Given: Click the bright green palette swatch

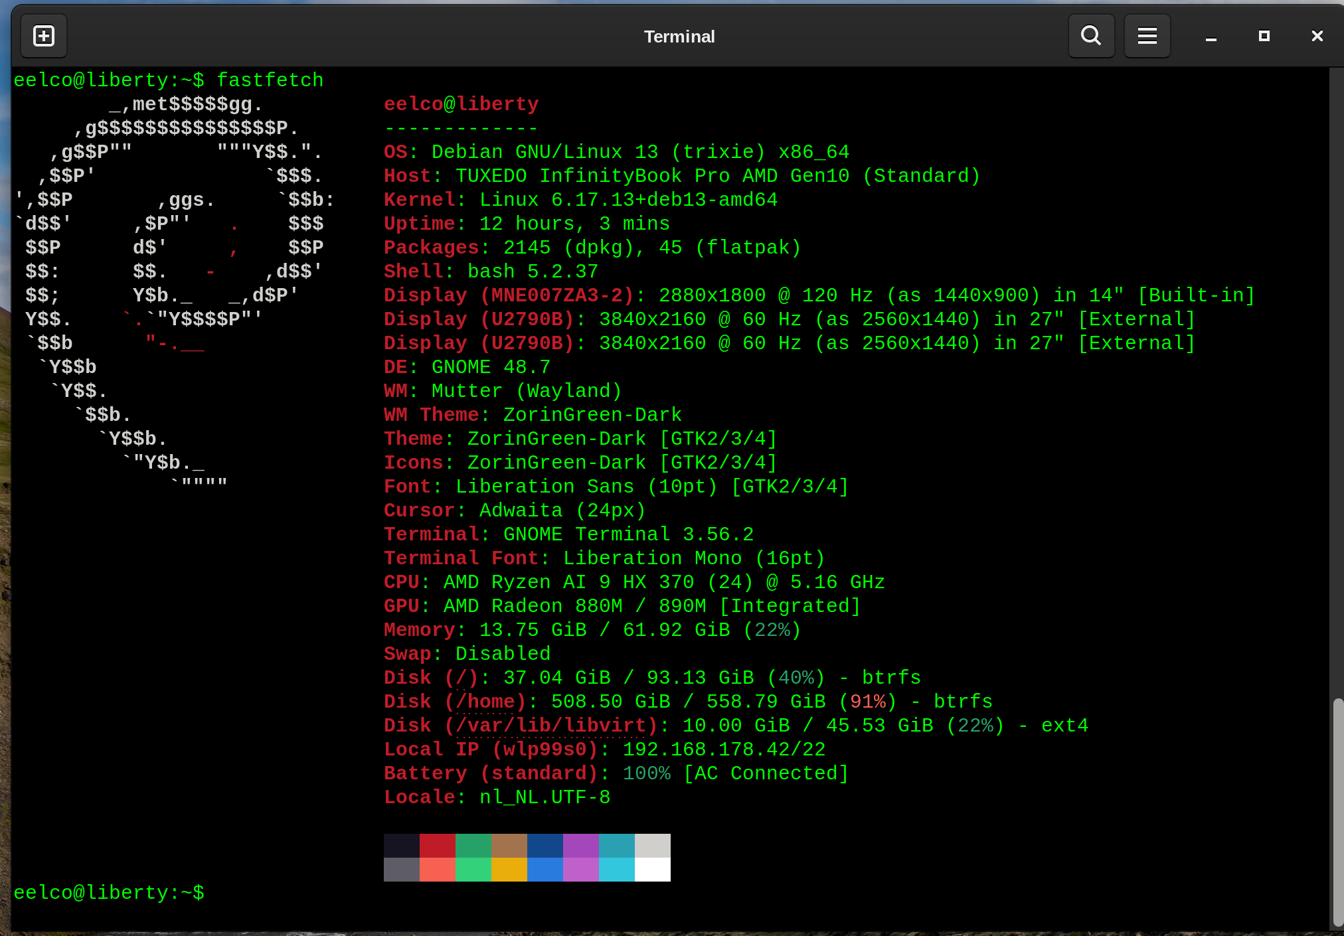Looking at the screenshot, I should pyautogui.click(x=473, y=868).
